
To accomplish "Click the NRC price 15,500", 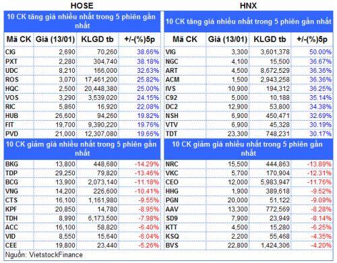I will [238, 164].
